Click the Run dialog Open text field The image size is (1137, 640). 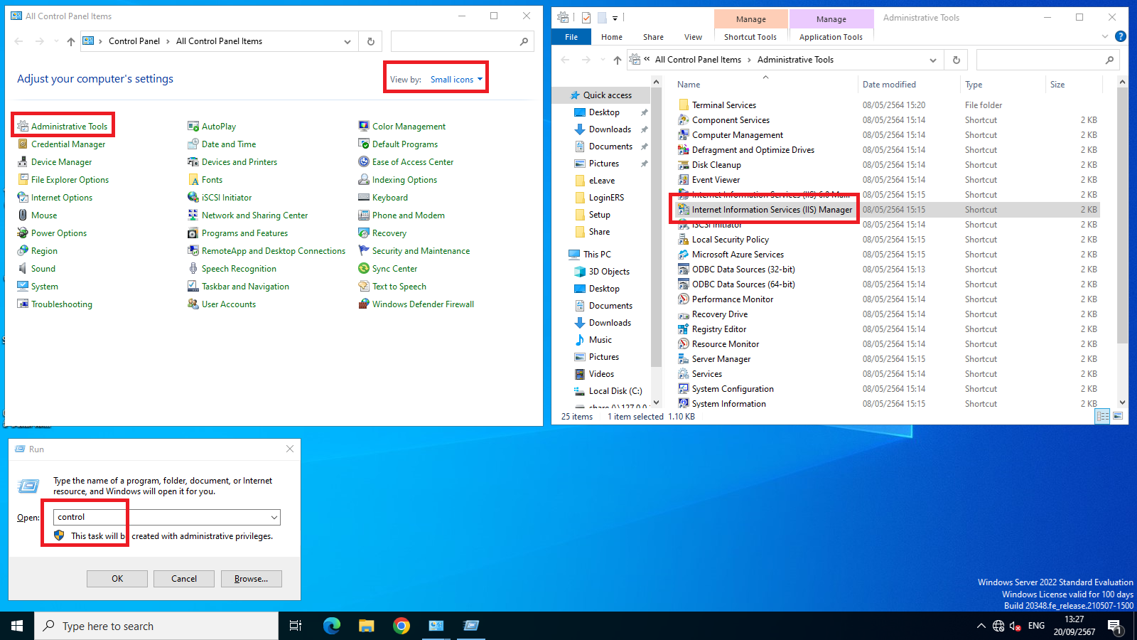point(161,517)
